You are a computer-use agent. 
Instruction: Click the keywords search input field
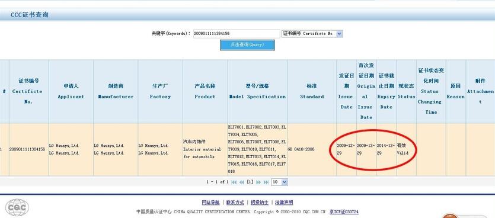[237, 33]
